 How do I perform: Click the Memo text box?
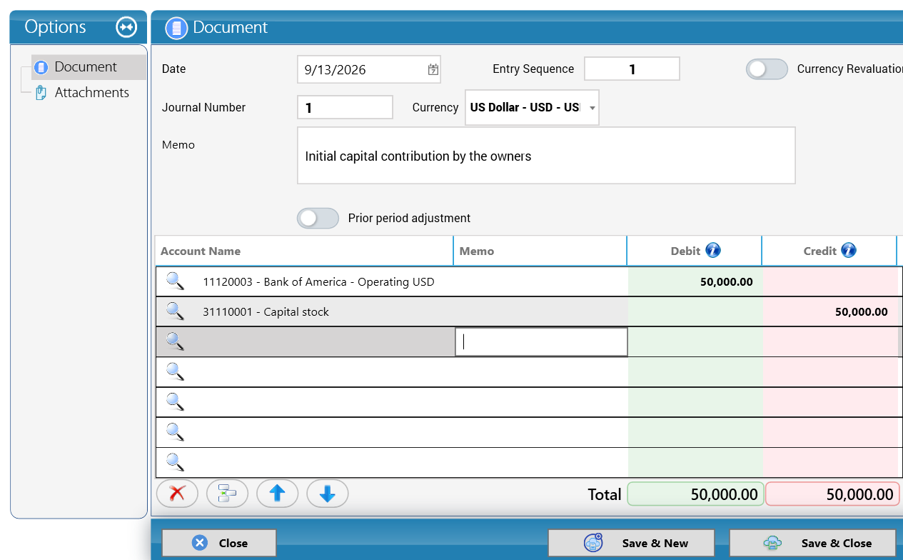coord(546,156)
